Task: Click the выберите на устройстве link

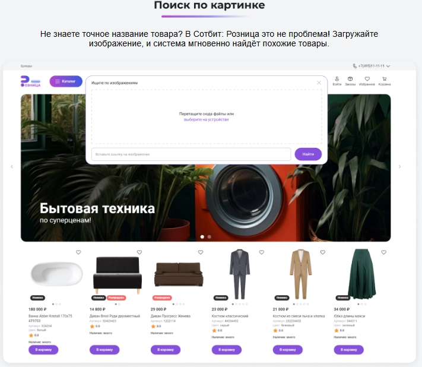Action: 207,119
